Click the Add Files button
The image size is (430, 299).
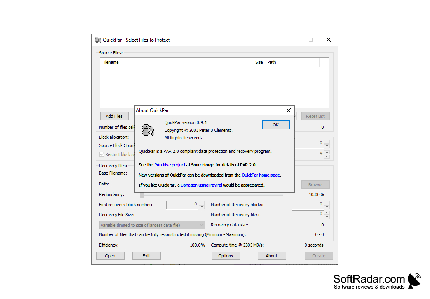point(114,116)
